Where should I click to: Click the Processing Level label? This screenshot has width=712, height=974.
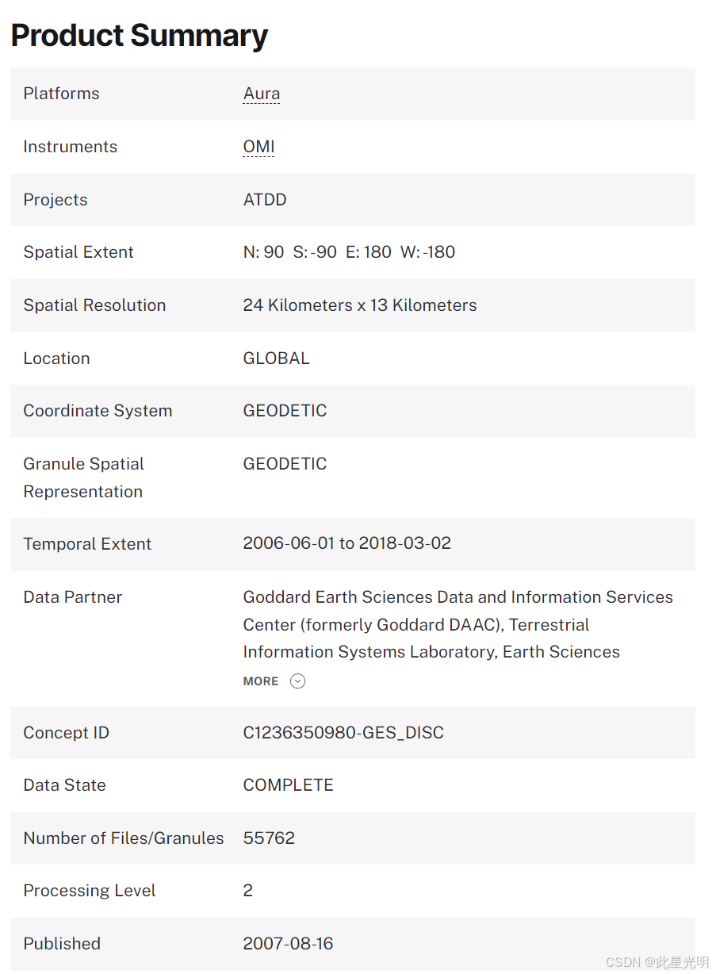click(90, 891)
